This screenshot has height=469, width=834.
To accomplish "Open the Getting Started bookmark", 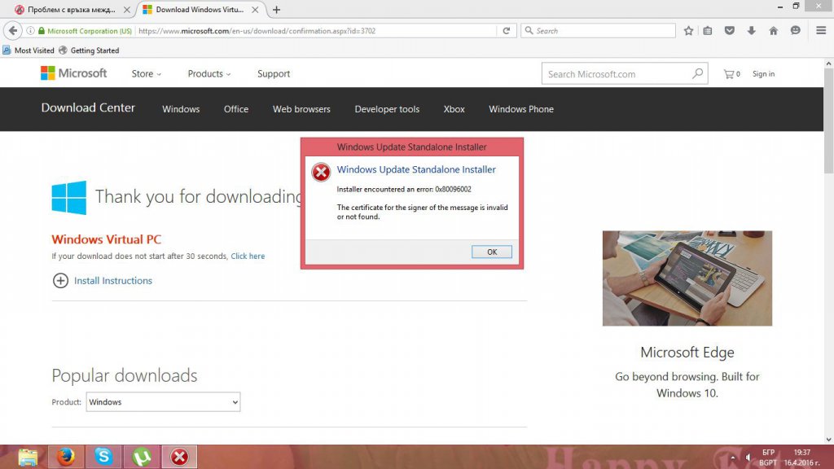I will tap(89, 50).
